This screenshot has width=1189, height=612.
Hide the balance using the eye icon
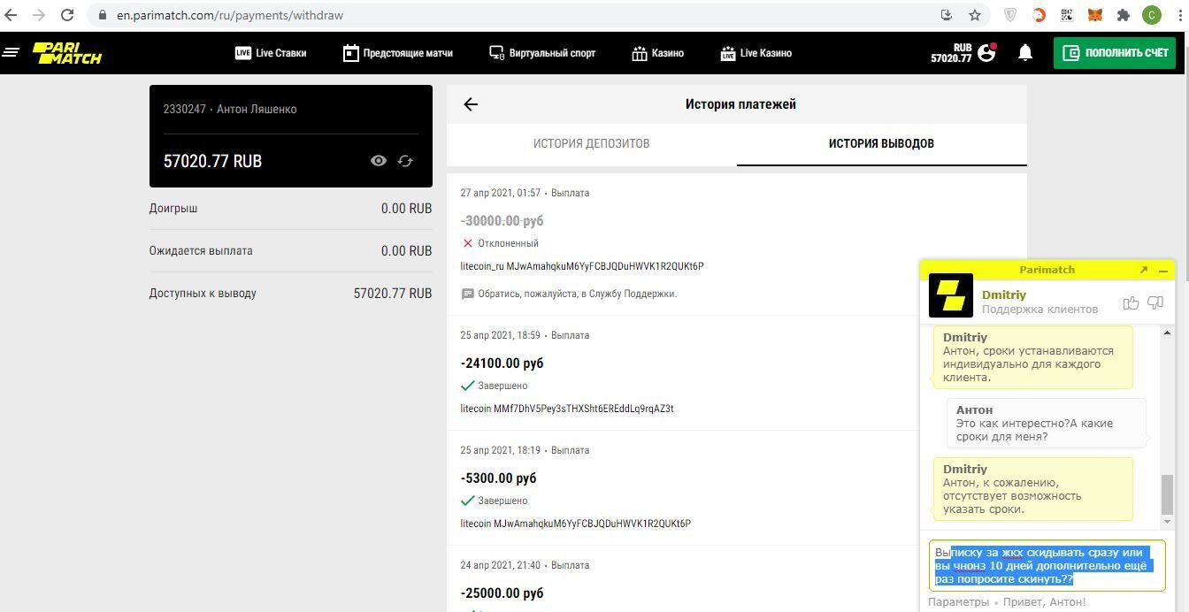coord(379,161)
